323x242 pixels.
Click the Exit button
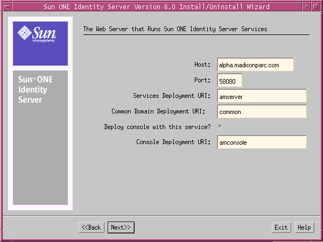[281, 227]
